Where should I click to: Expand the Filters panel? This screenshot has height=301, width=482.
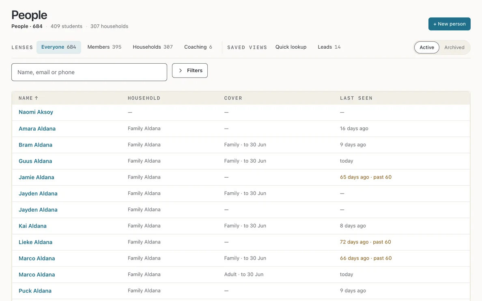[189, 71]
